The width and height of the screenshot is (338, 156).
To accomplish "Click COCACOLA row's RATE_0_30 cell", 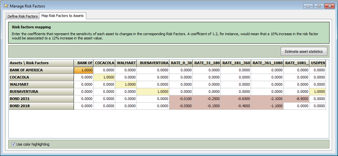I will [181, 78].
